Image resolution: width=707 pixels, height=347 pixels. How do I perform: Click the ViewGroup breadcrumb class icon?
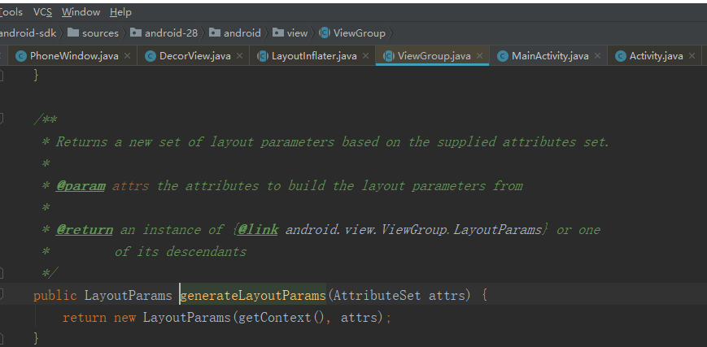(x=325, y=33)
